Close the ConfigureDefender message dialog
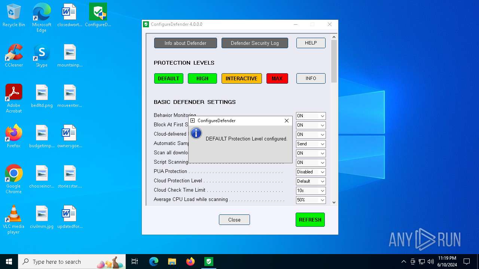Viewport: 479px width, 269px height. pos(287,121)
